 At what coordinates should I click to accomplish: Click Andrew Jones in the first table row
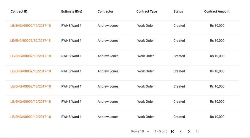(108, 26)
